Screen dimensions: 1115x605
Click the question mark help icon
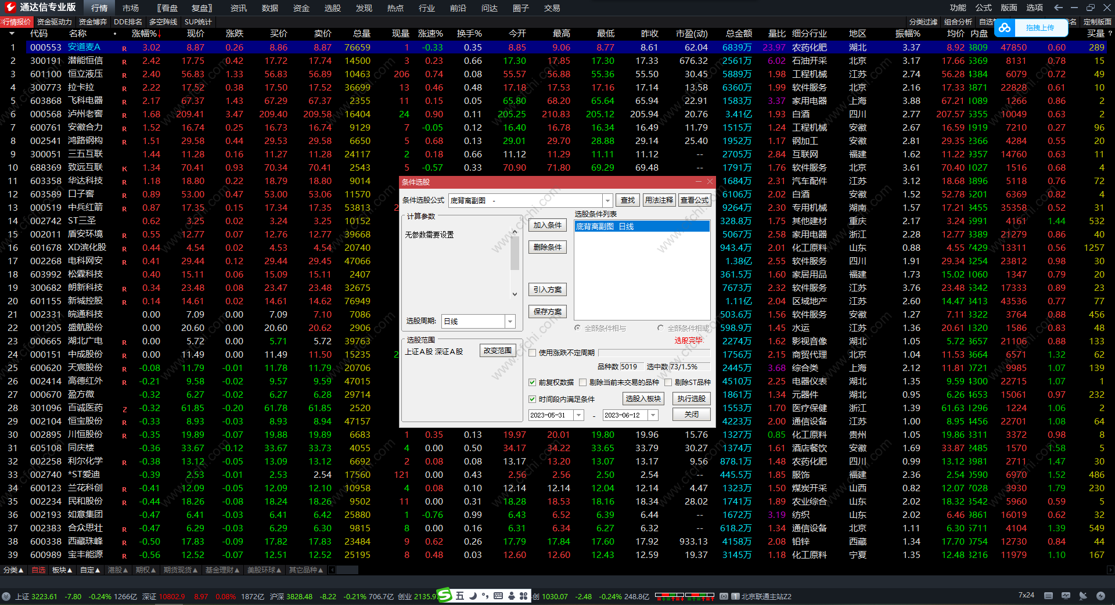click(x=1110, y=34)
